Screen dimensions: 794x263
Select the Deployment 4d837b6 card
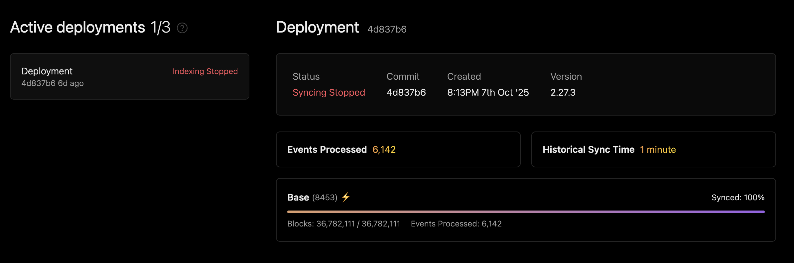[x=129, y=76]
